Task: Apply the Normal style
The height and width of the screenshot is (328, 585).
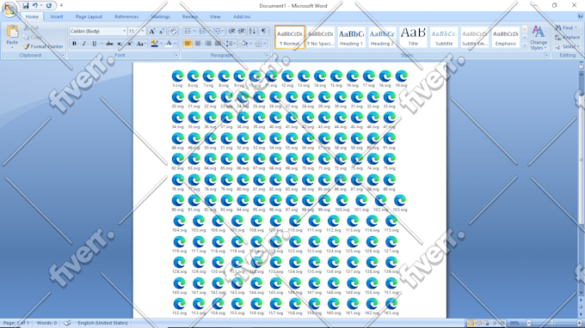Action: click(x=290, y=37)
